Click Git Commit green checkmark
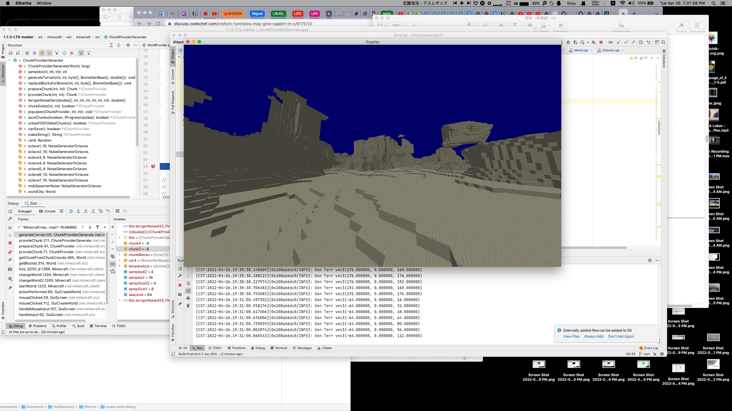 pos(626,42)
